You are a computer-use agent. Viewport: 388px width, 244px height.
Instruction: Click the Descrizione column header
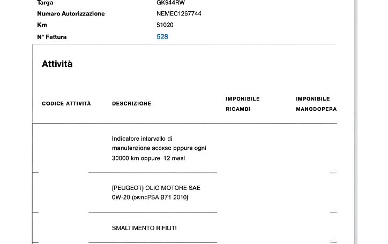pos(131,104)
